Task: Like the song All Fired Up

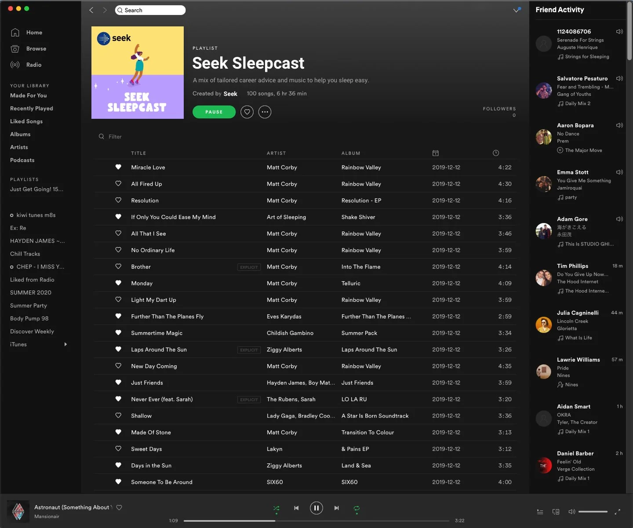Action: click(118, 184)
